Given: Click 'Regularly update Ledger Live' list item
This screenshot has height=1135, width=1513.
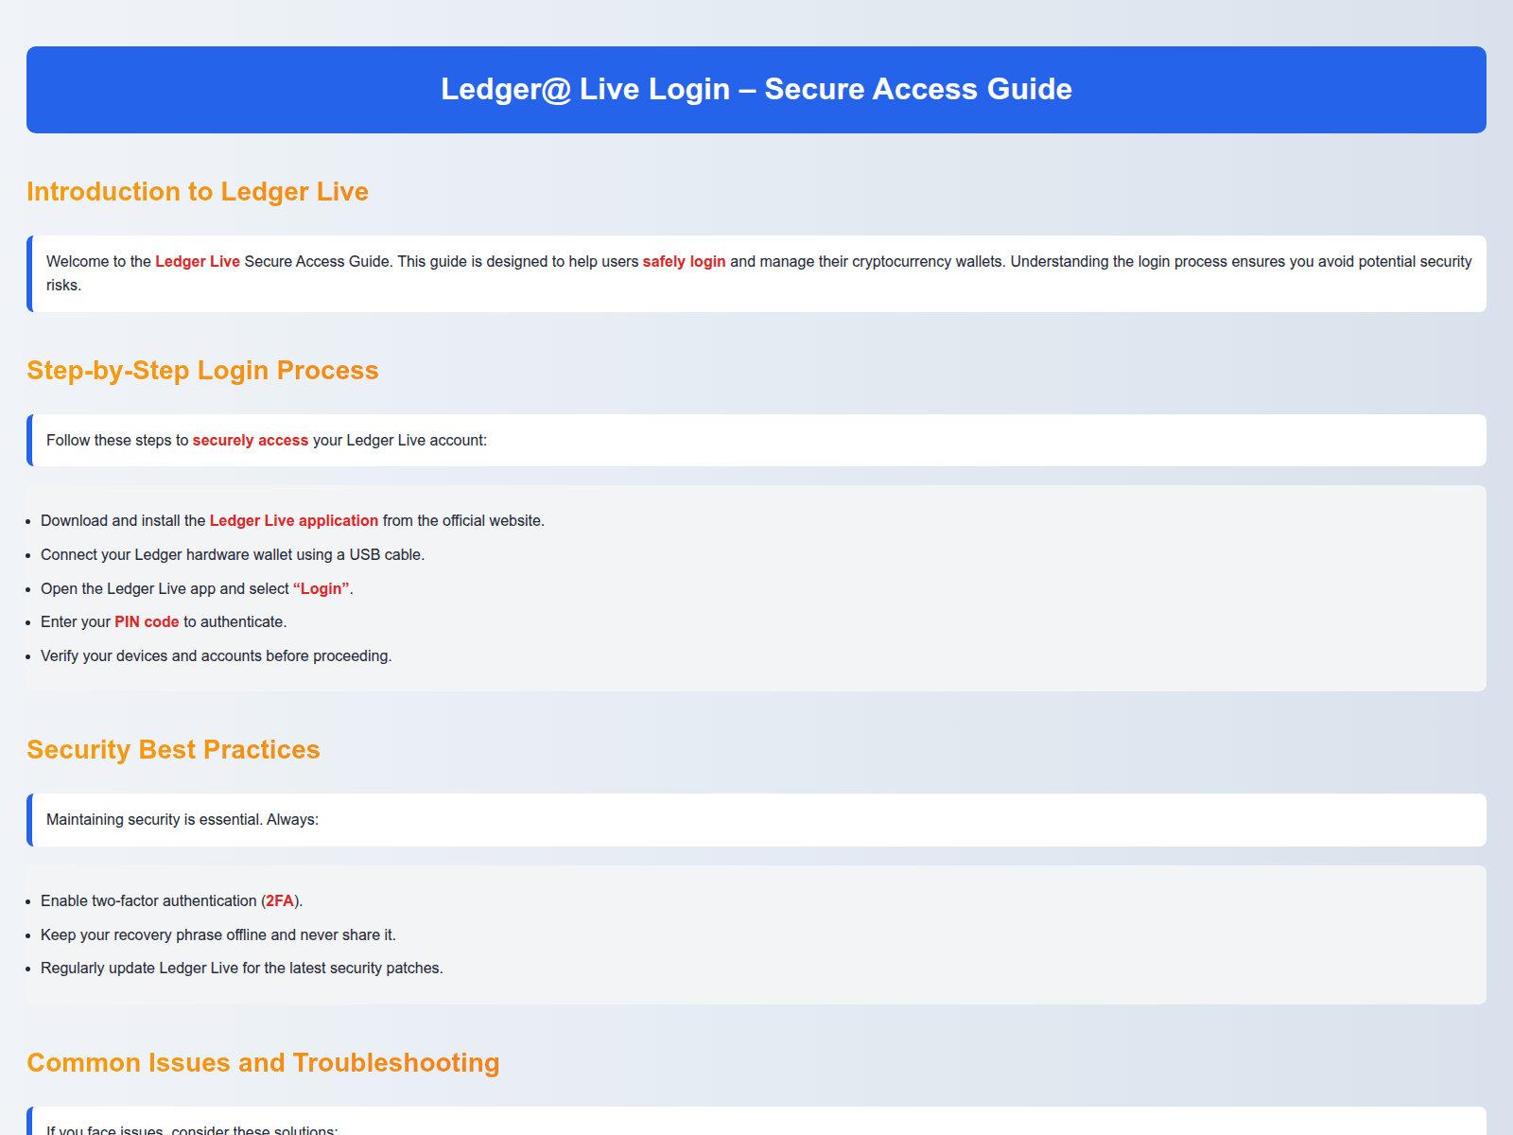Looking at the screenshot, I should 242,969.
